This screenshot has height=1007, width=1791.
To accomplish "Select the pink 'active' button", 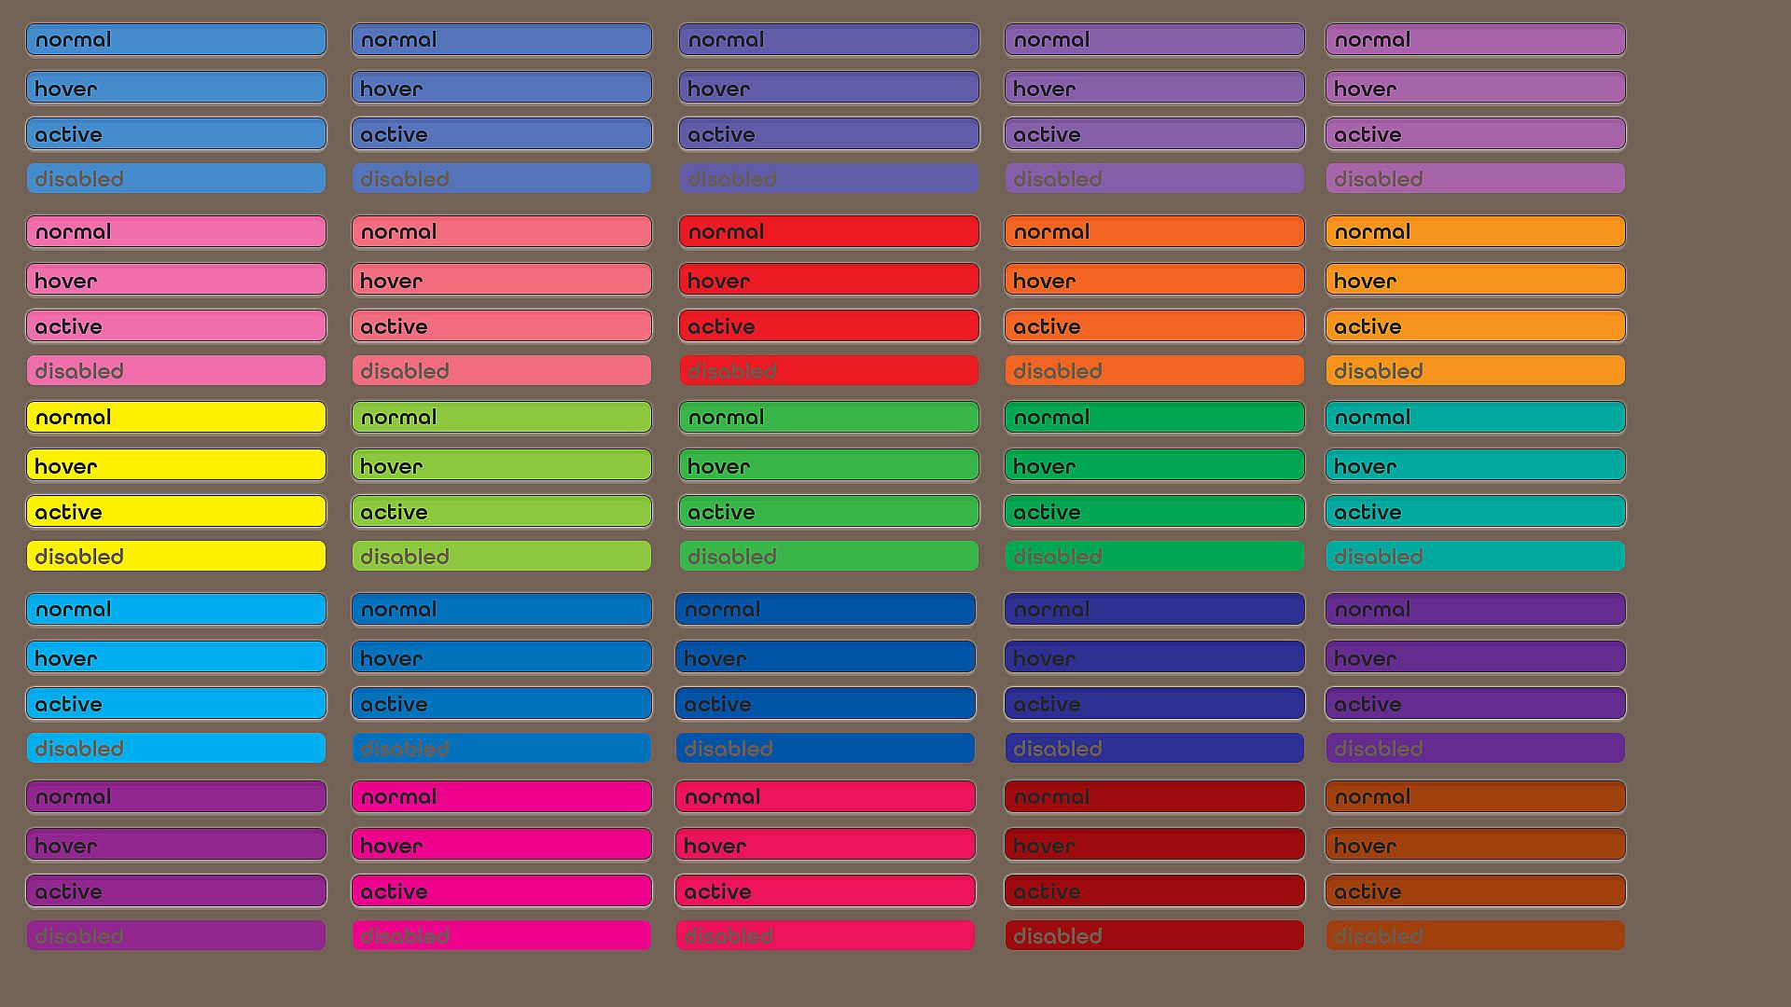I will pyautogui.click(x=176, y=326).
